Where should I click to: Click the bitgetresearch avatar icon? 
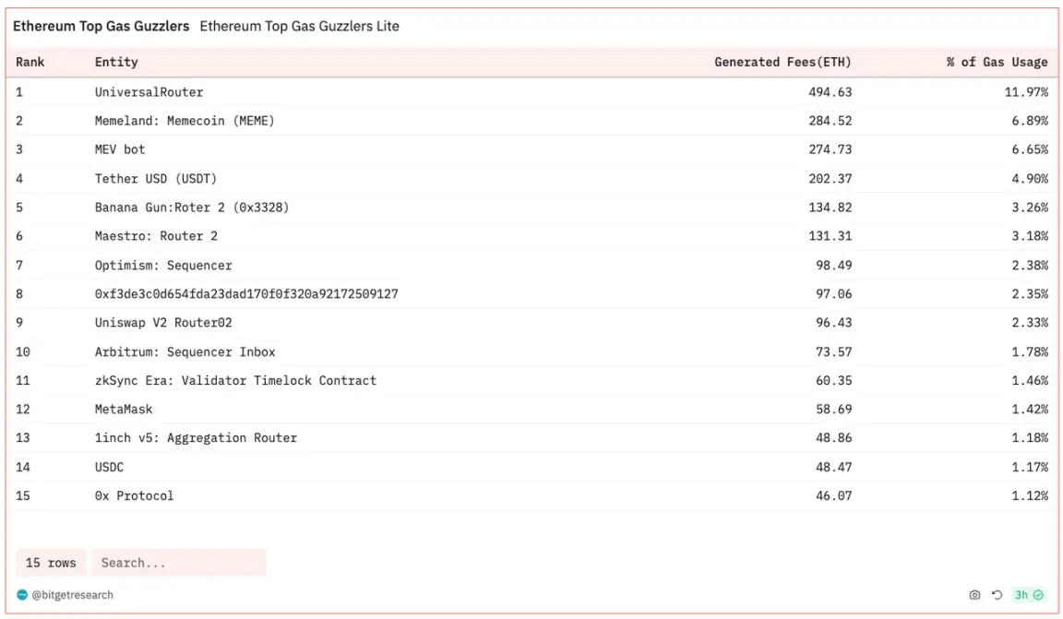point(22,595)
